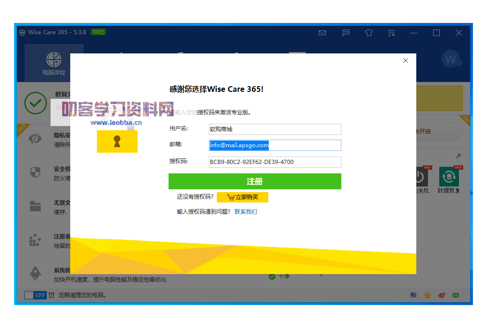Click the green 注册 register button

pyautogui.click(x=255, y=181)
